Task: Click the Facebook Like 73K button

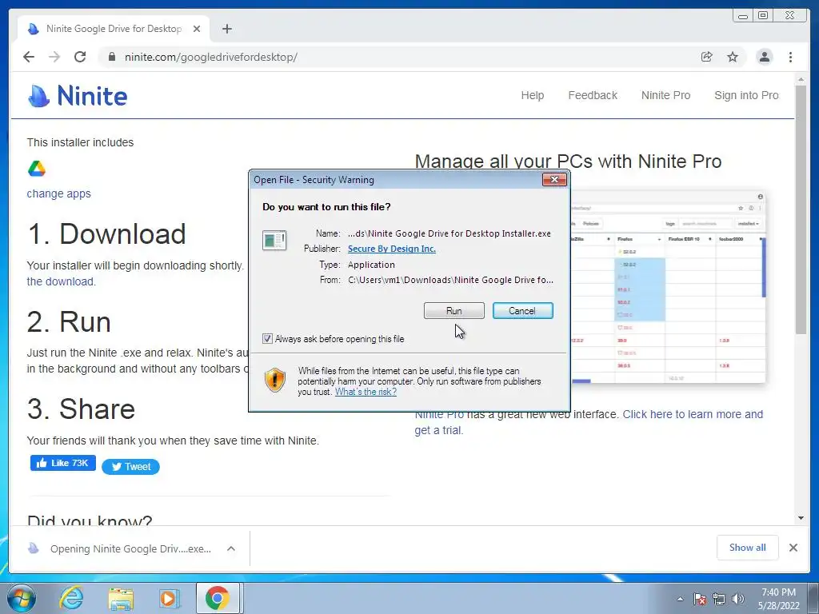Action: coord(62,463)
